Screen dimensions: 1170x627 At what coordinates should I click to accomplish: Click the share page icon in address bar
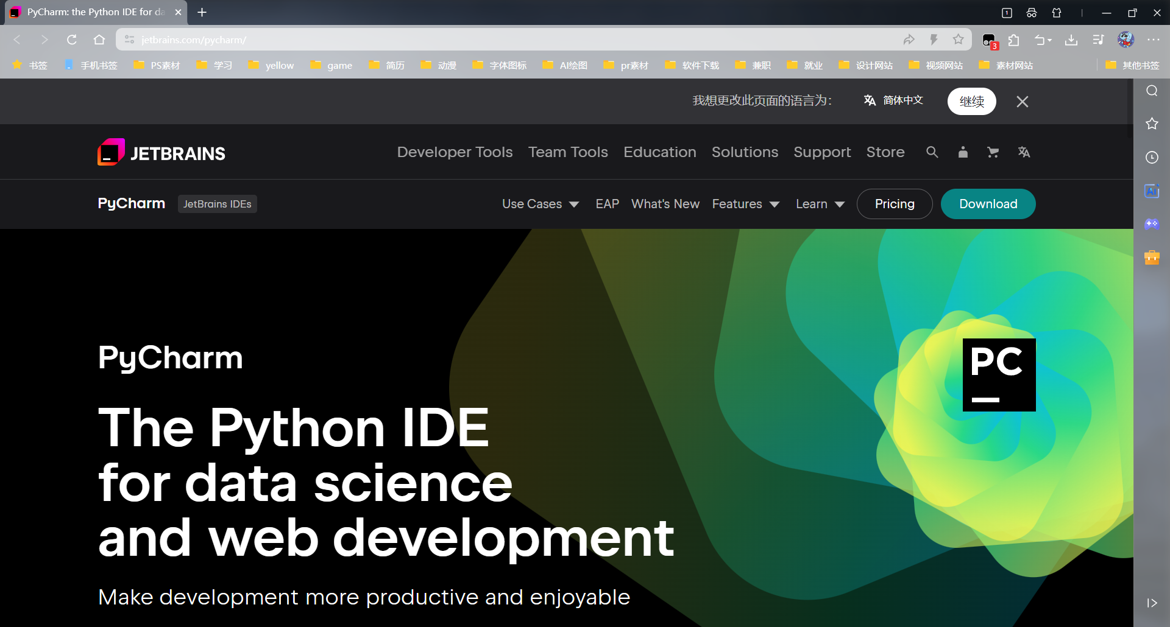tap(909, 40)
